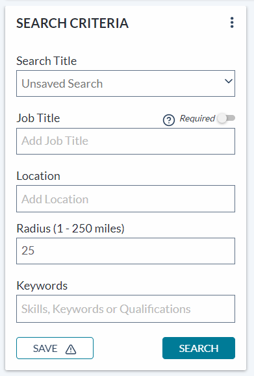Click the Job Title label text
The width and height of the screenshot is (254, 376).
38,118
